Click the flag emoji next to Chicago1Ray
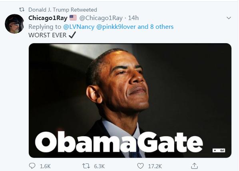239x171 pixels. tap(73, 18)
